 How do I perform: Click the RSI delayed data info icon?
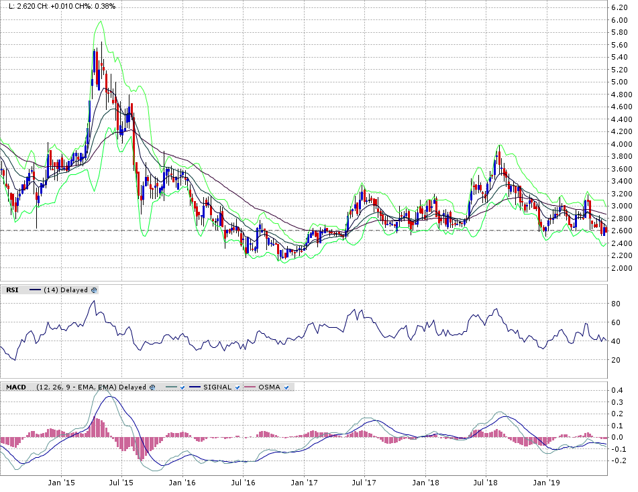tap(94, 290)
